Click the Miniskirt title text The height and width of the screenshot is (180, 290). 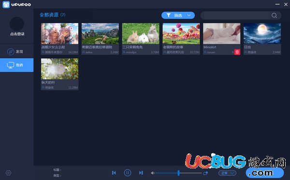[210, 47]
